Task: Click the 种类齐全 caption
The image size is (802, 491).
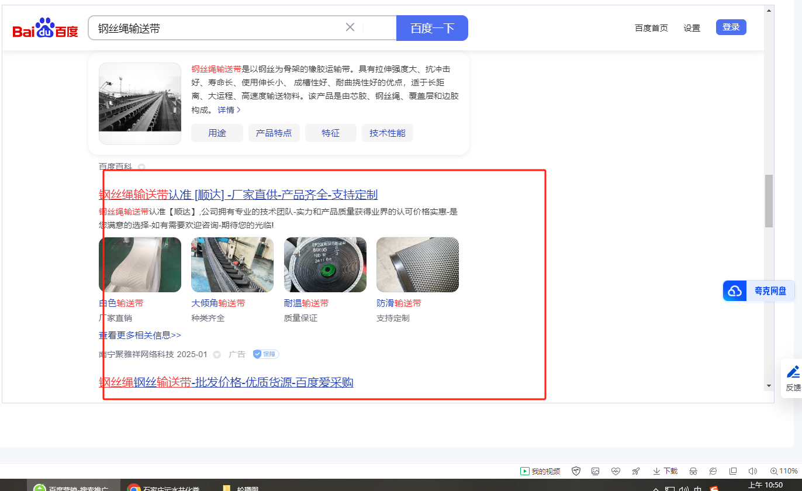Action: (x=208, y=319)
